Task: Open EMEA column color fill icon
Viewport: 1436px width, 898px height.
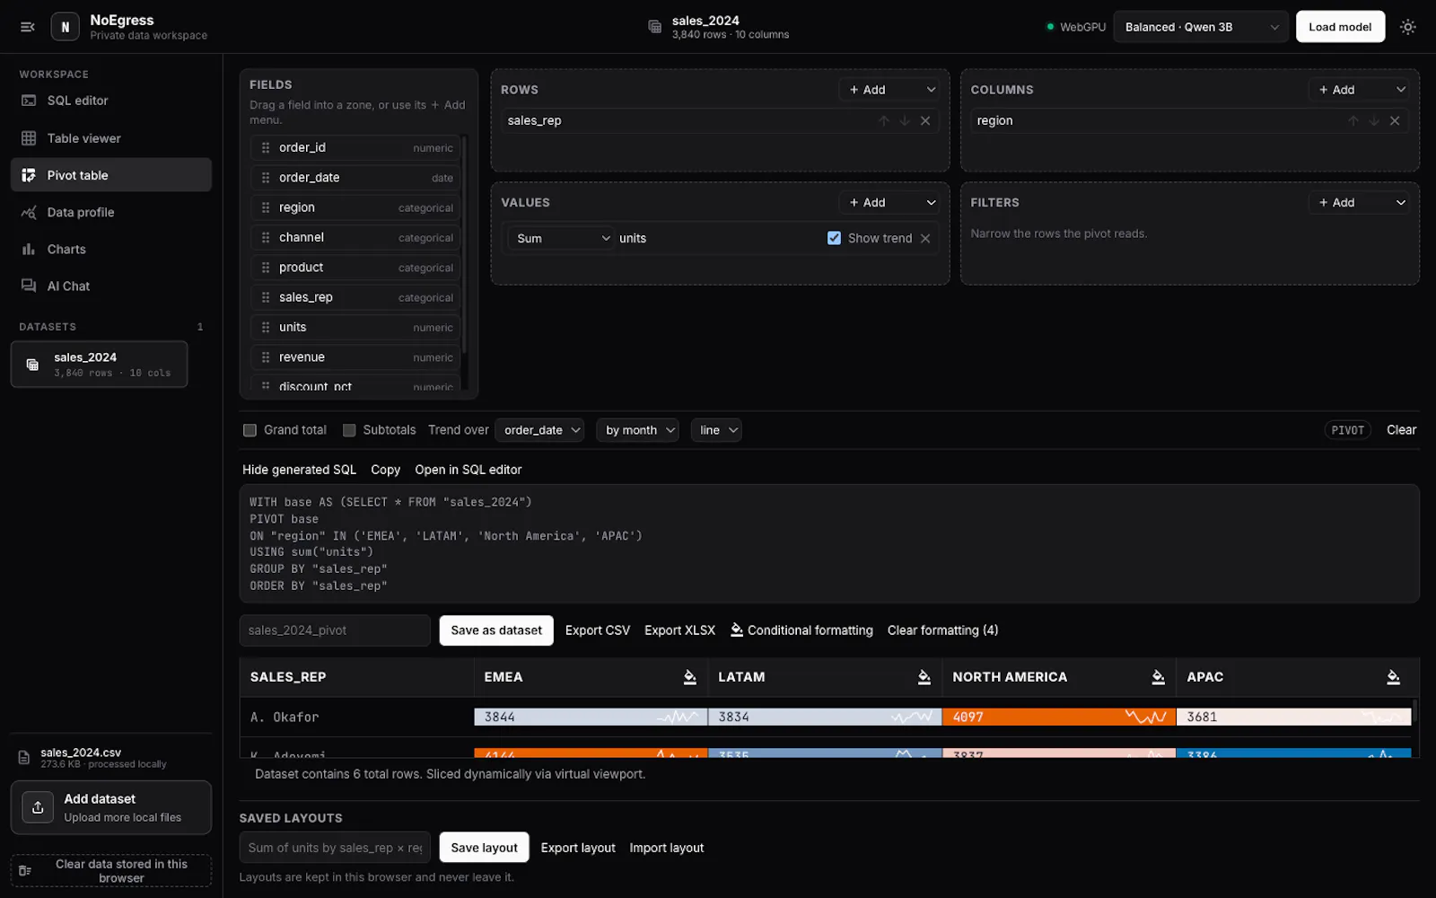Action: (689, 677)
